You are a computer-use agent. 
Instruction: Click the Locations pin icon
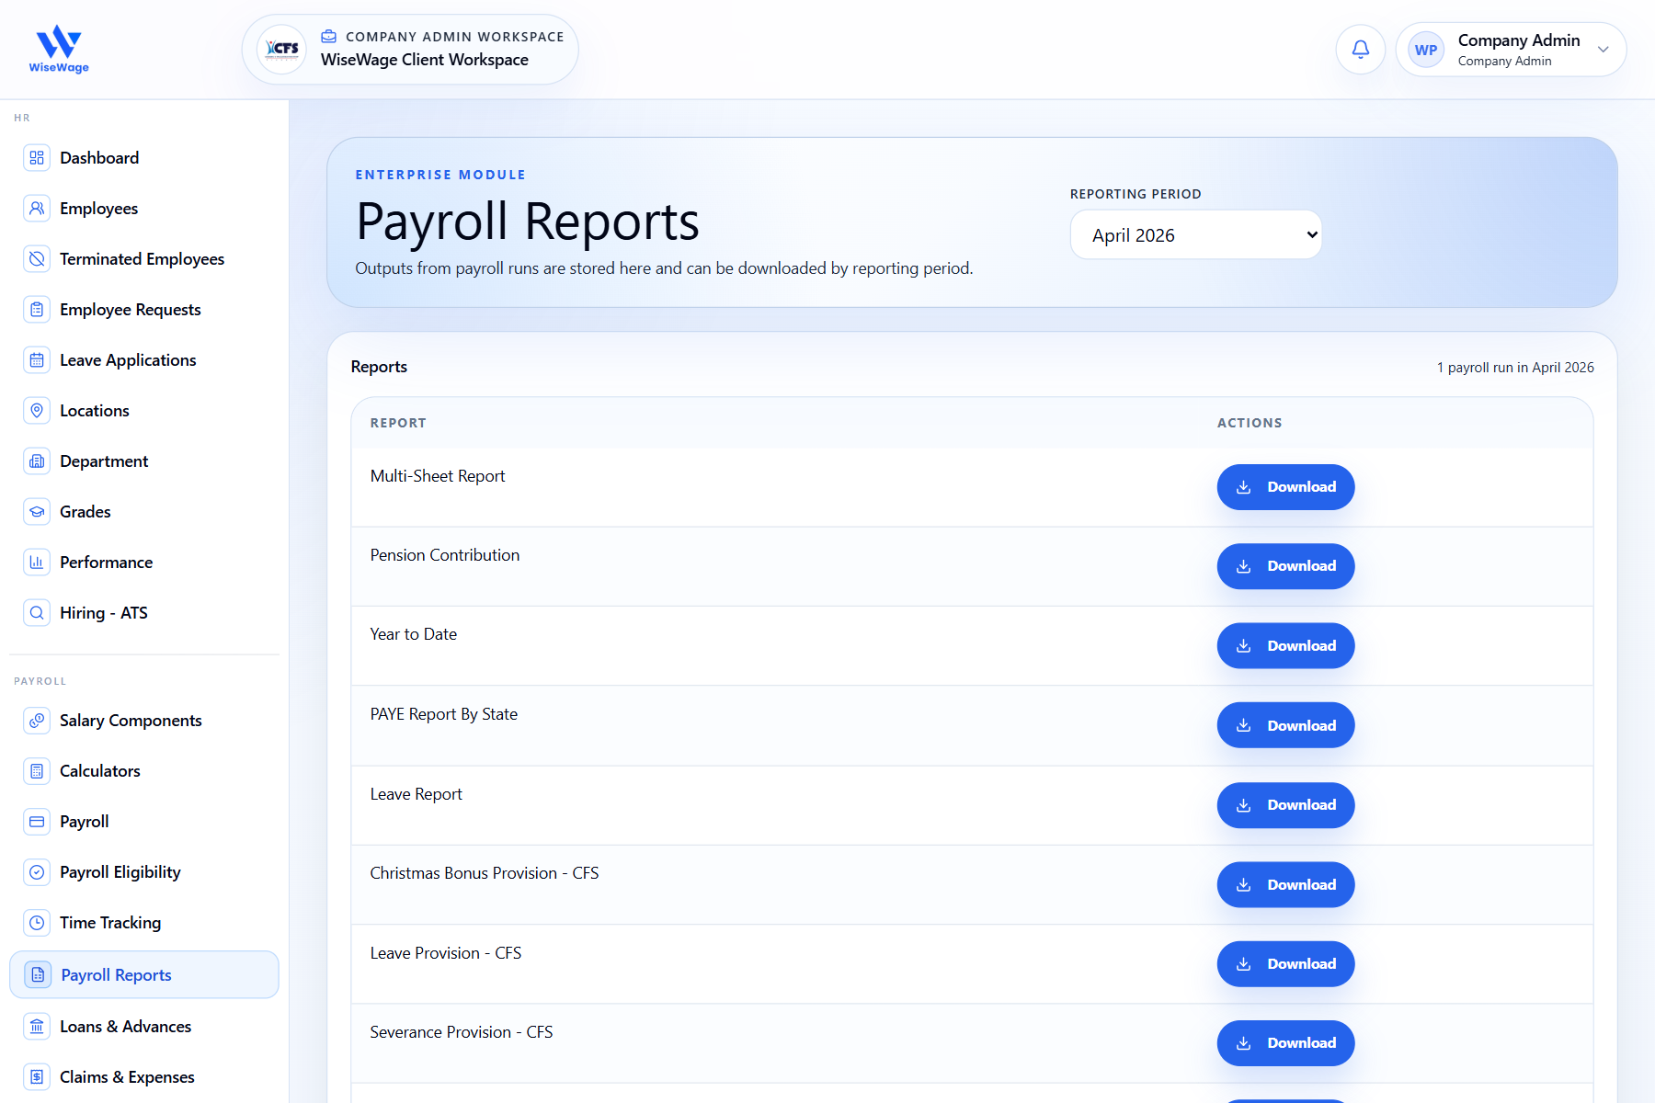coord(37,411)
